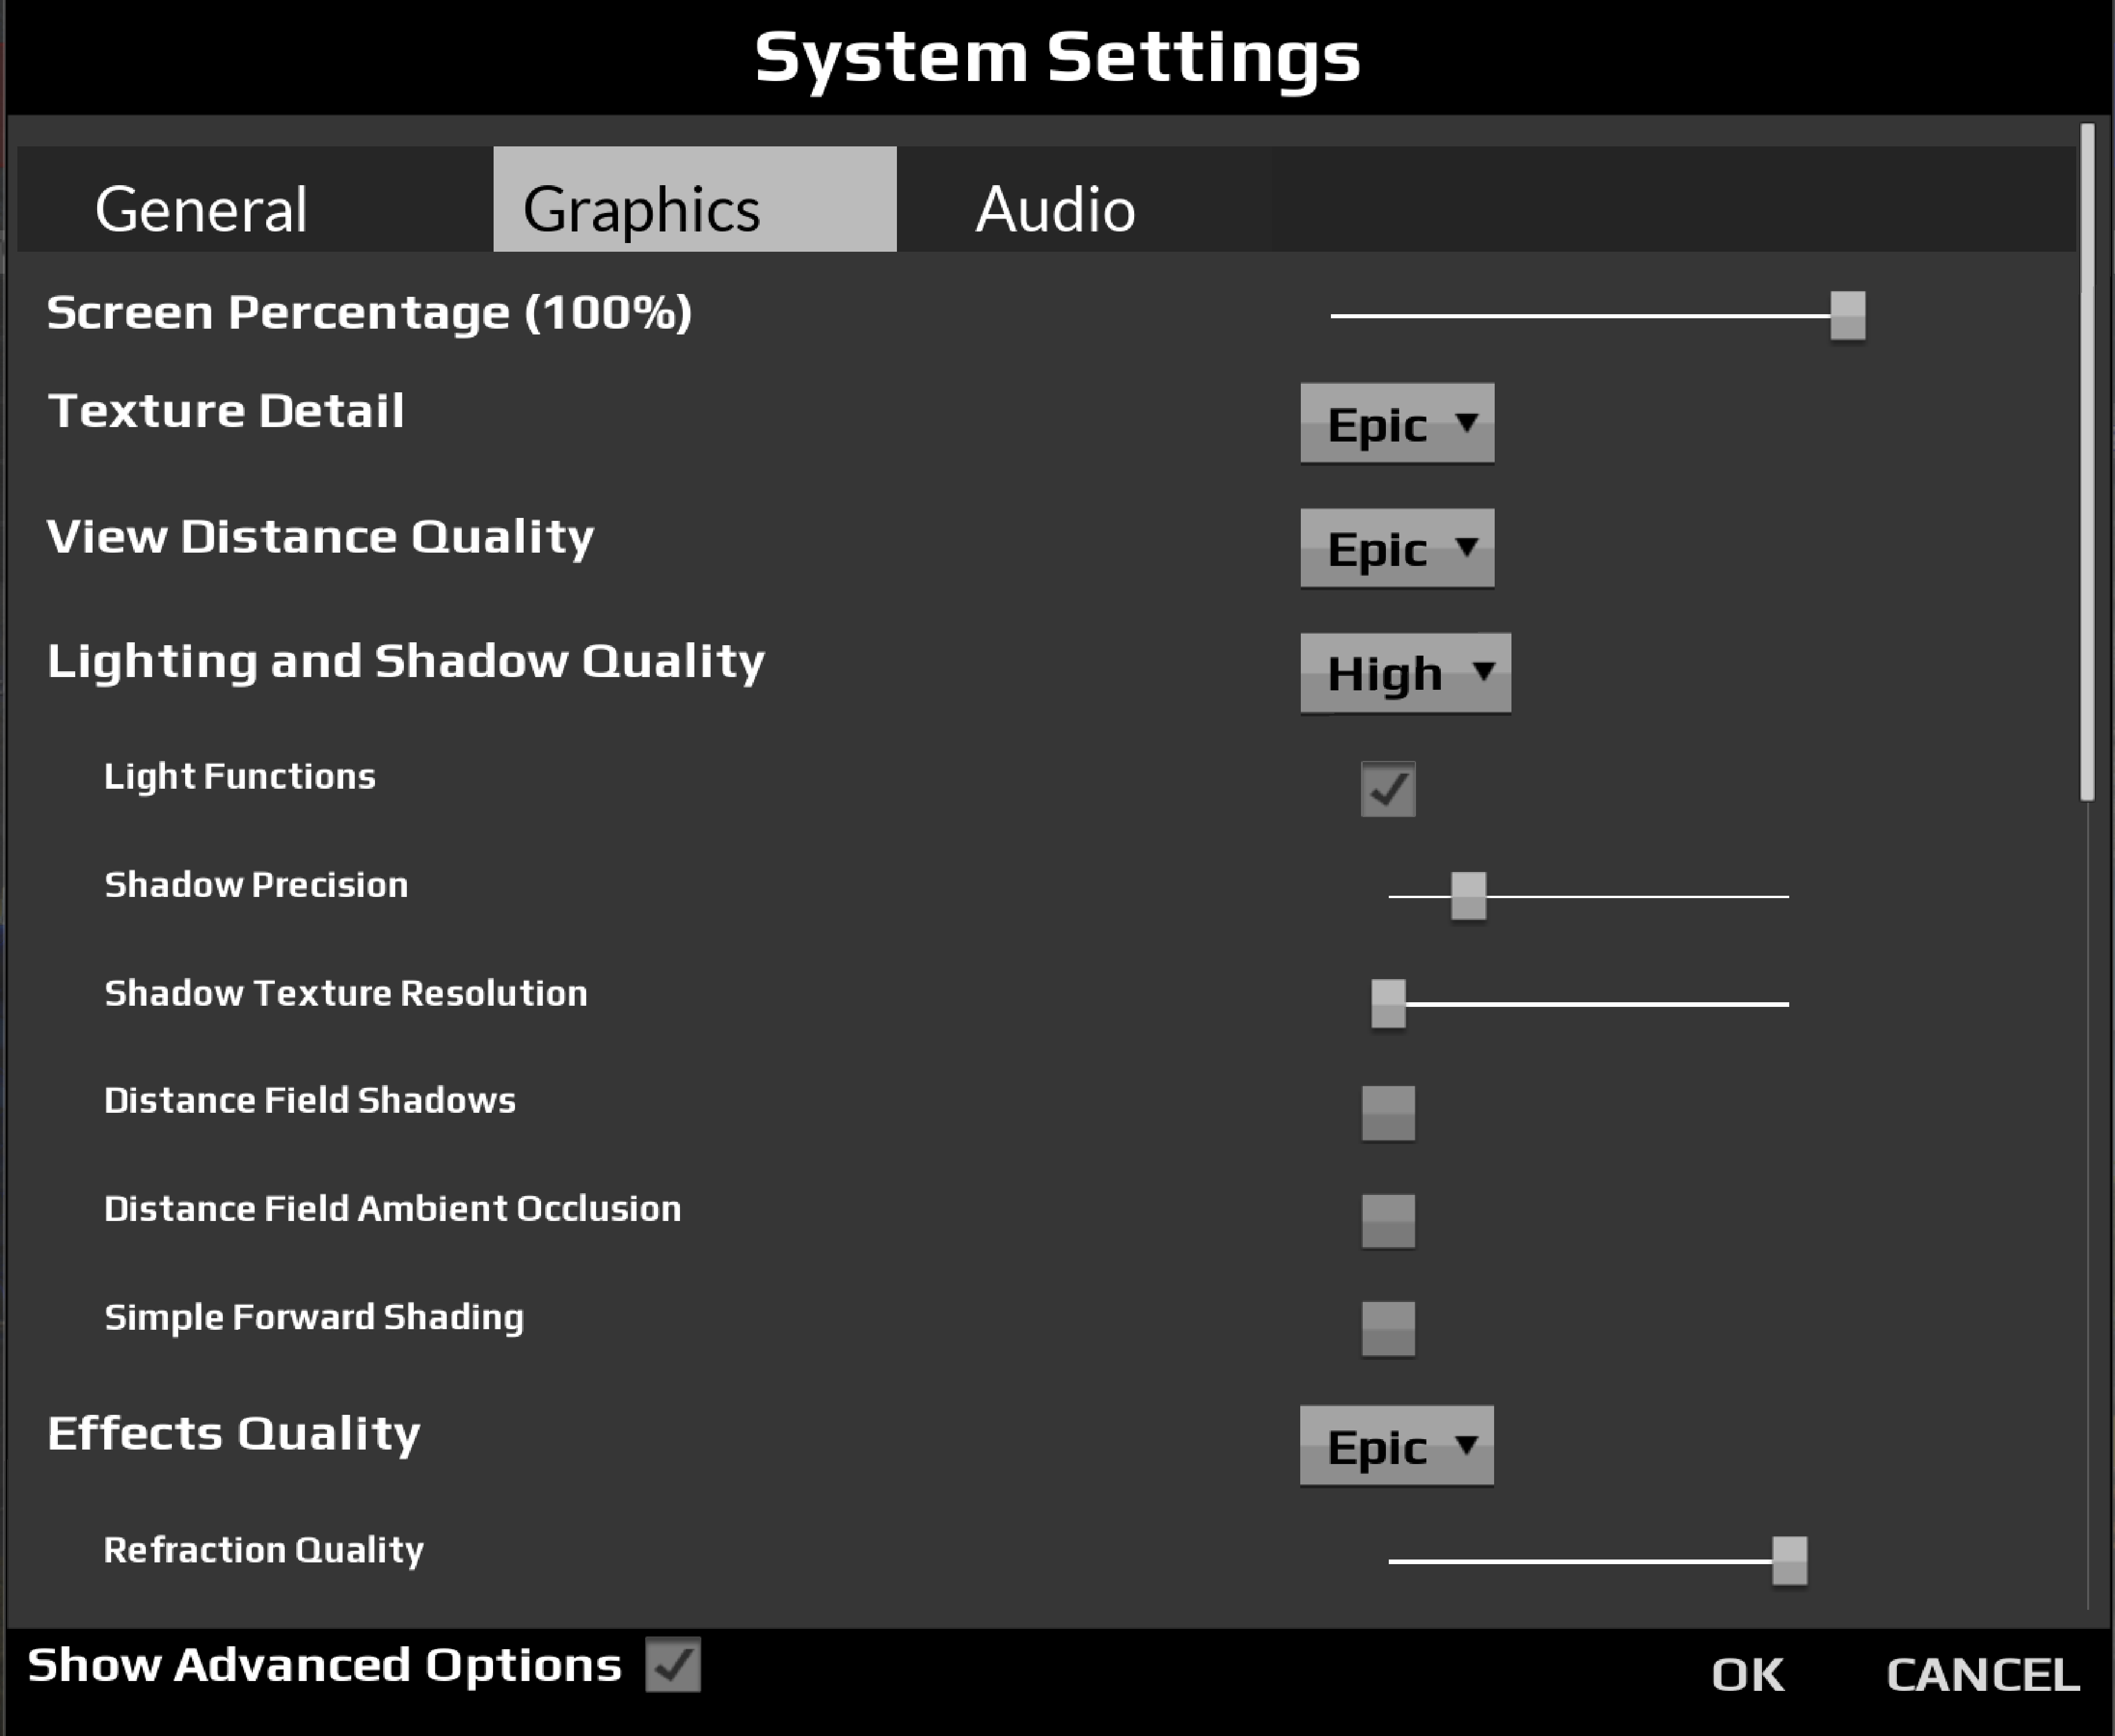Expand the Lighting and Shadow Quality dropdown
The height and width of the screenshot is (1736, 2115).
[1404, 673]
